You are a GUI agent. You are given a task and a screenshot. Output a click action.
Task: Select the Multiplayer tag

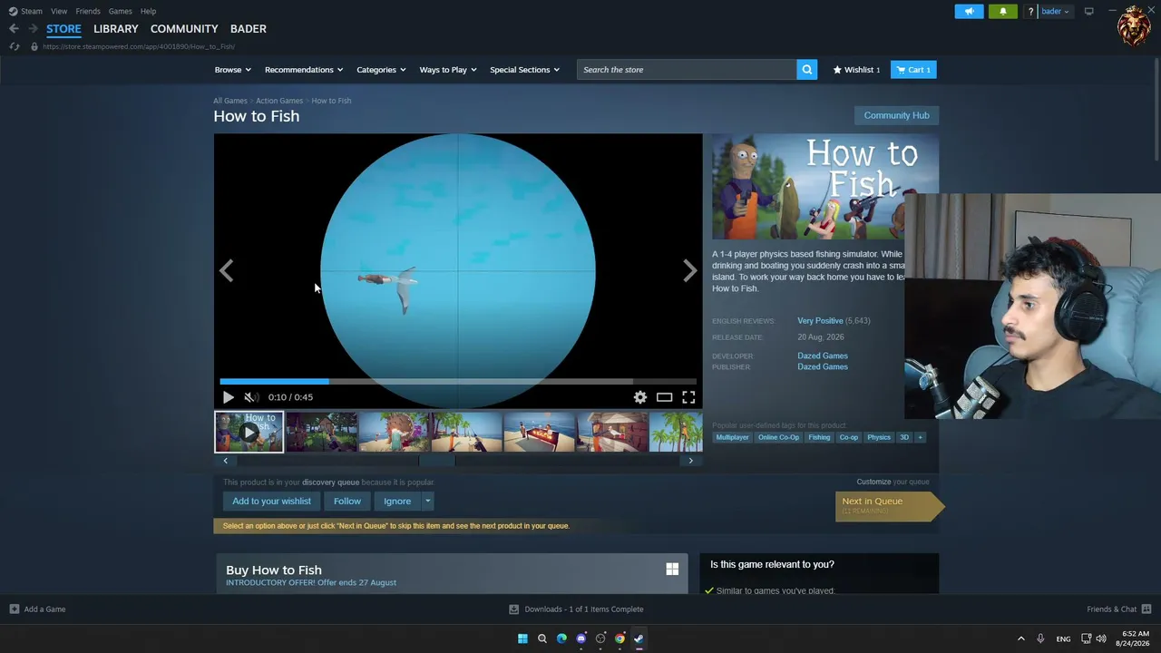click(x=733, y=437)
